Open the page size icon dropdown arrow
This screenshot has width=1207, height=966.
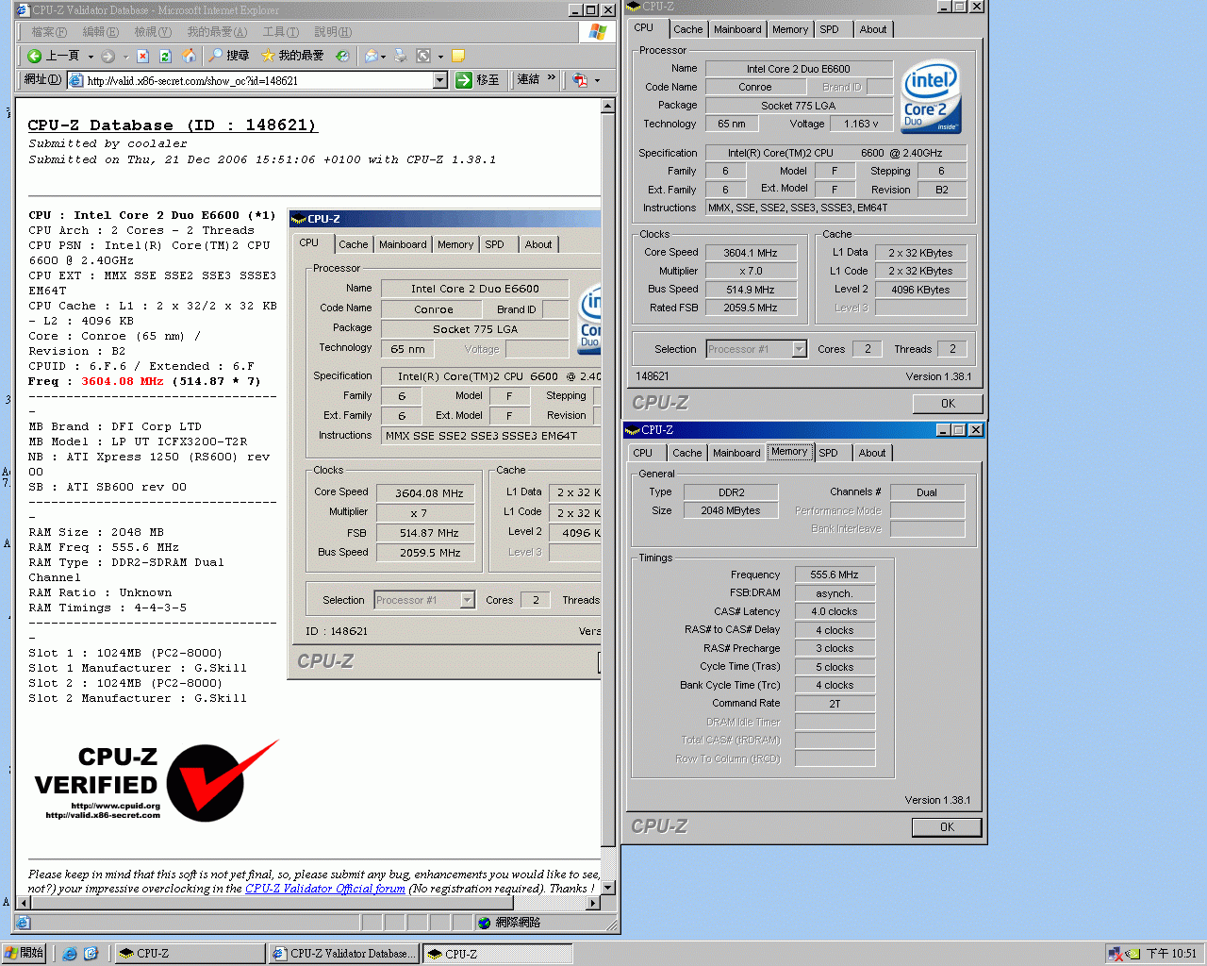440,57
